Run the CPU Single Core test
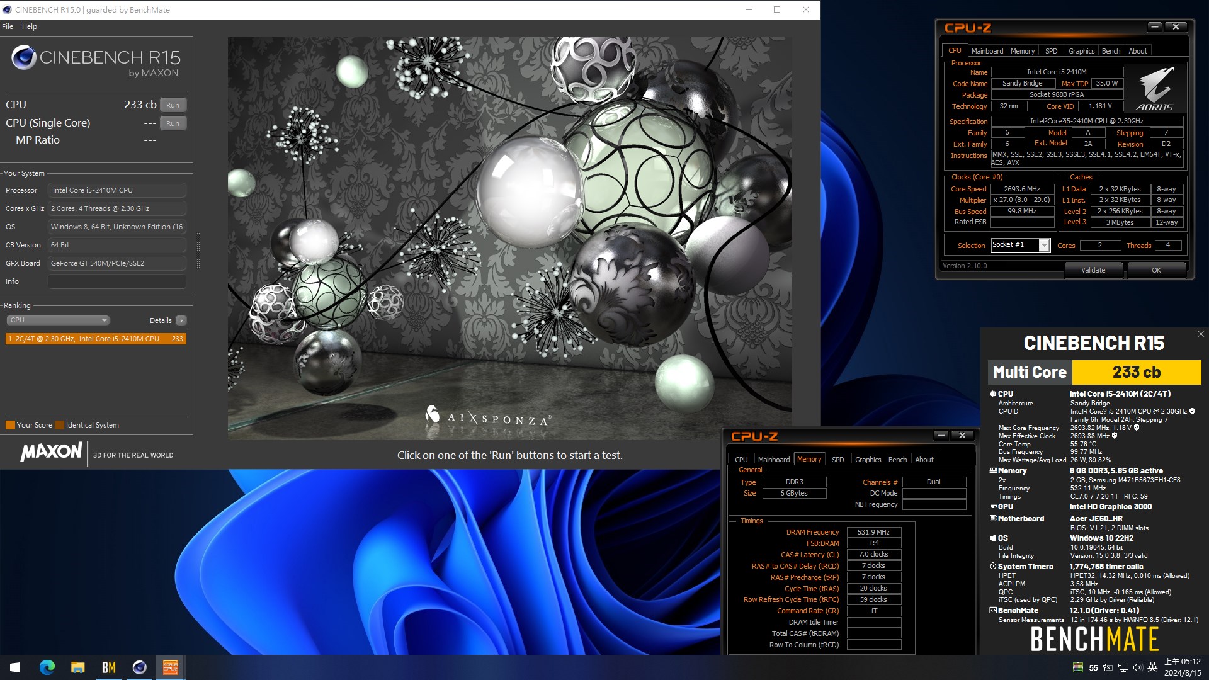 tap(173, 123)
